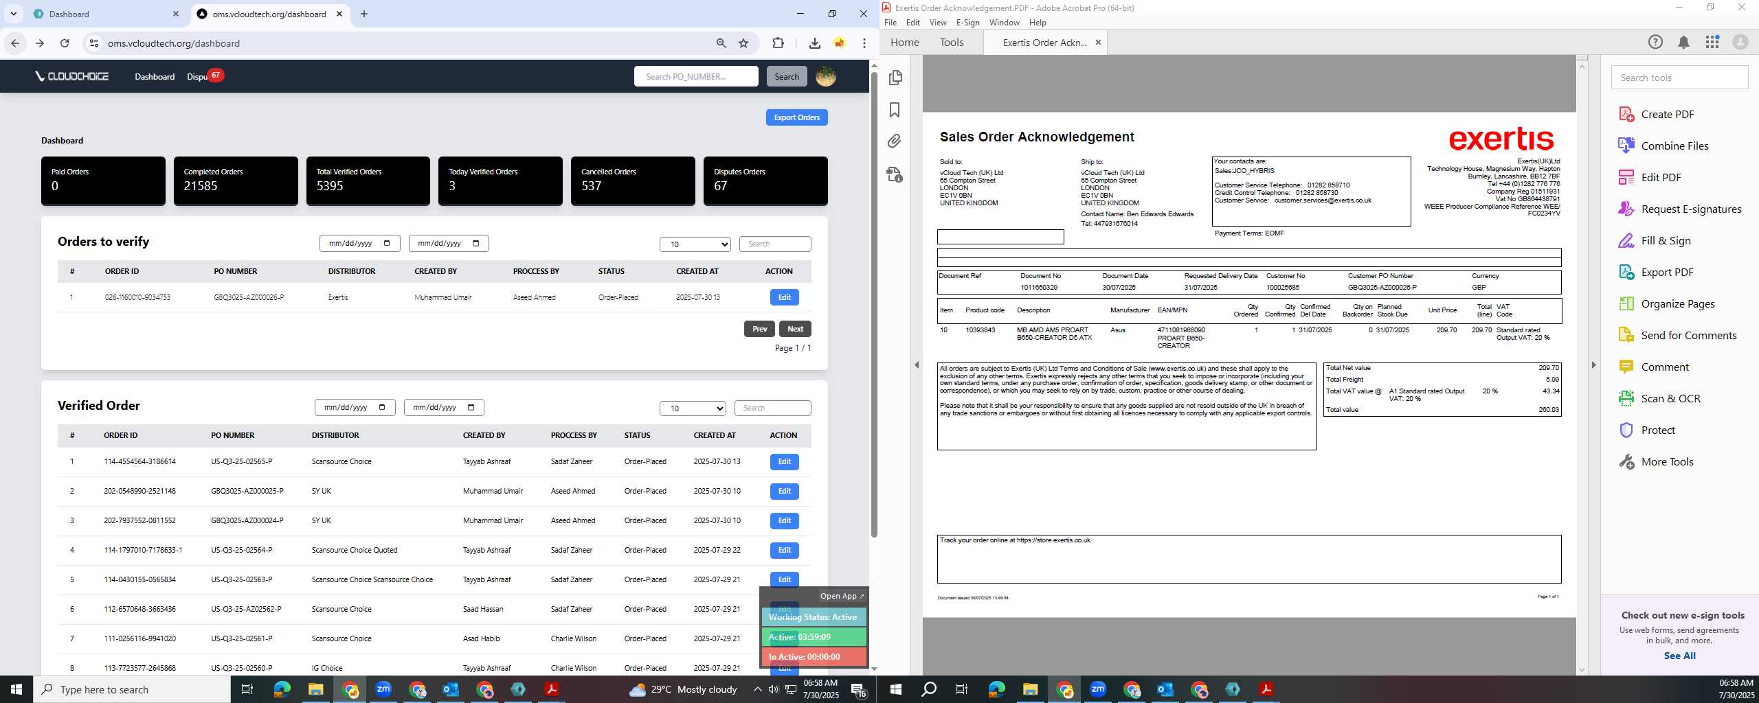Switch to Acrobat Home tab
1759x703 pixels.
tap(905, 42)
